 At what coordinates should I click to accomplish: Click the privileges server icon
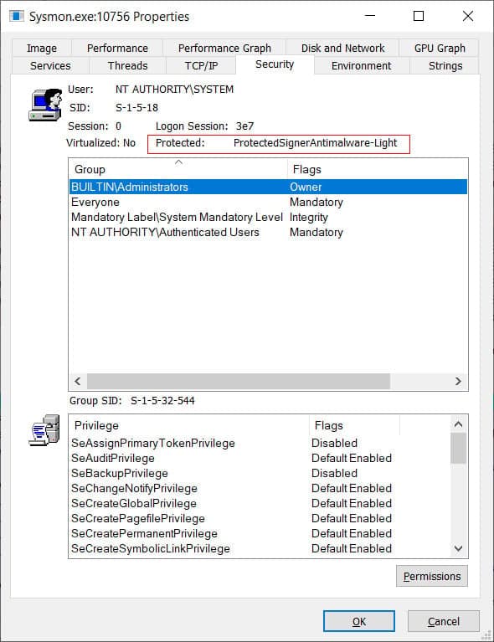44,430
